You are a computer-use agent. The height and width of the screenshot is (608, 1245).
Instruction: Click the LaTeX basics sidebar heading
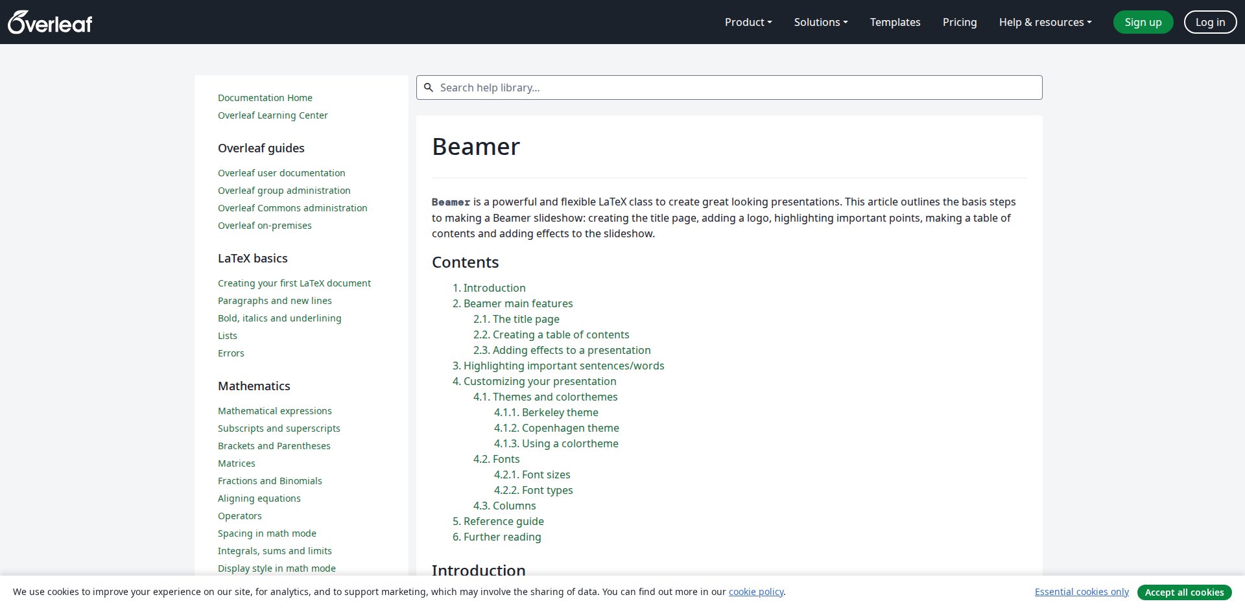[253, 259]
